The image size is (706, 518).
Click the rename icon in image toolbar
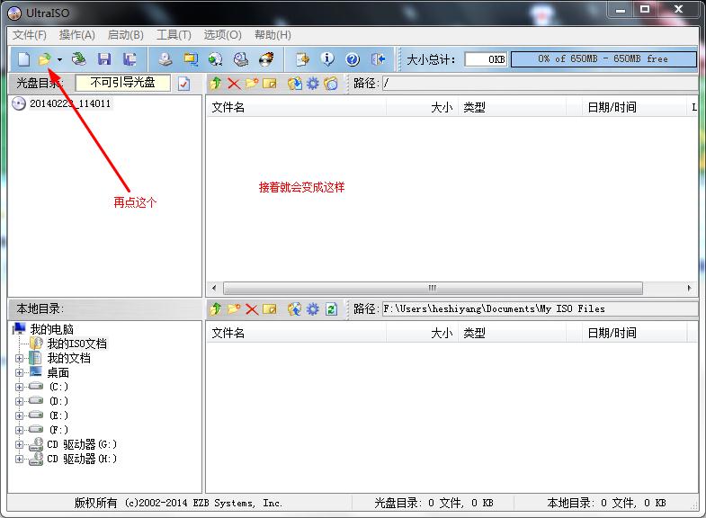pos(270,84)
